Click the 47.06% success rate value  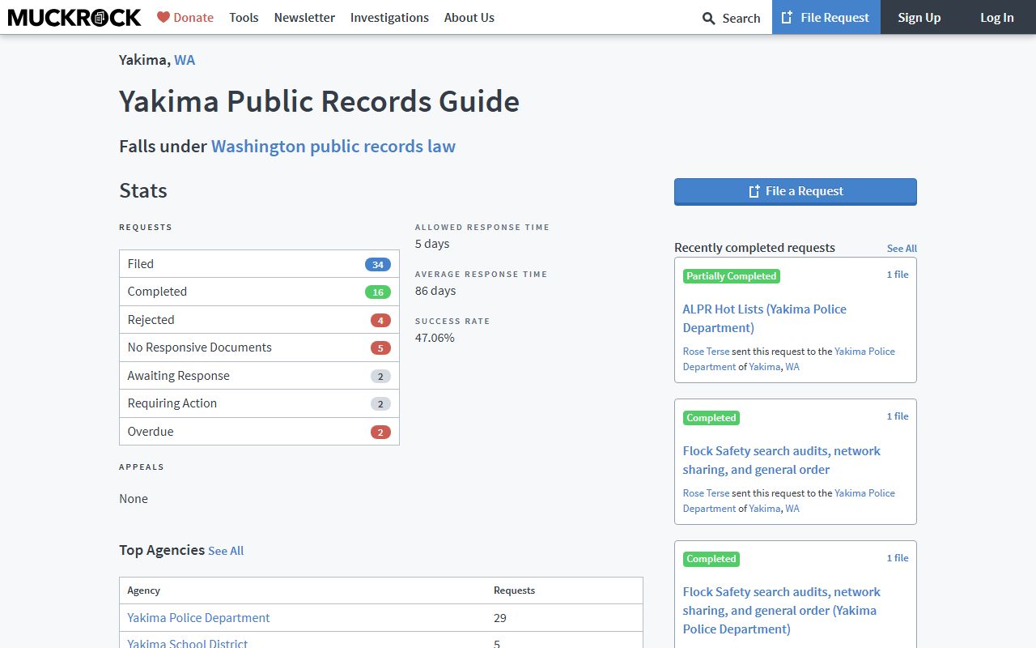435,338
